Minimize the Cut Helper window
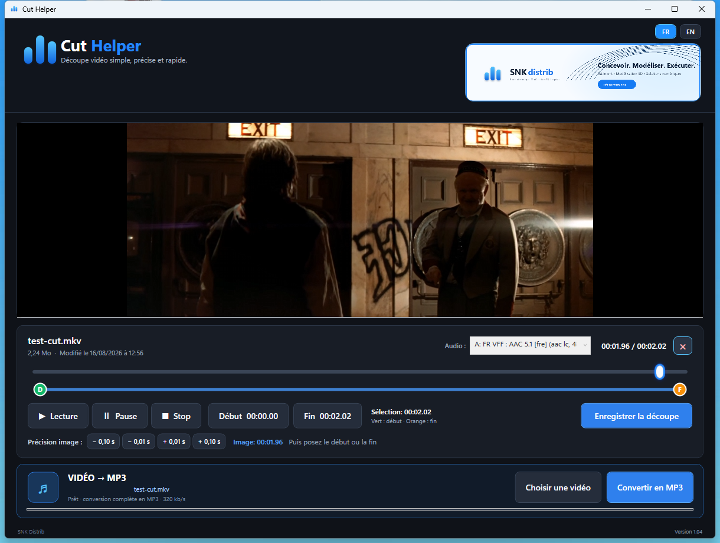720x543 pixels. point(647,9)
